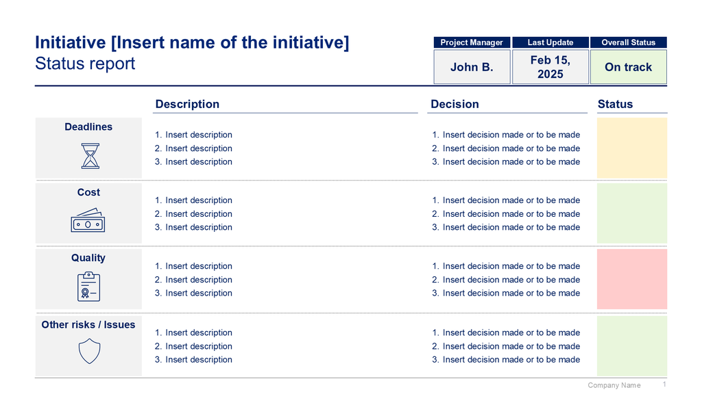The width and height of the screenshot is (702, 394).
Task: Select the Other risks / Issues label
Action: click(x=88, y=324)
